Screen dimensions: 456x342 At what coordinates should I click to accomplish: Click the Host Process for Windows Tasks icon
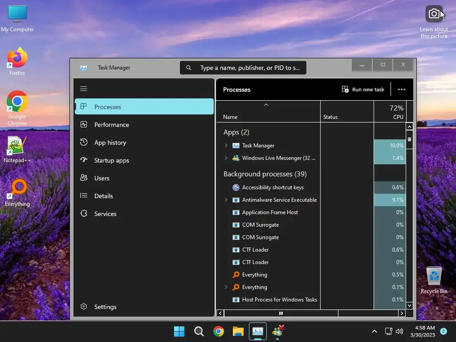[x=236, y=300]
